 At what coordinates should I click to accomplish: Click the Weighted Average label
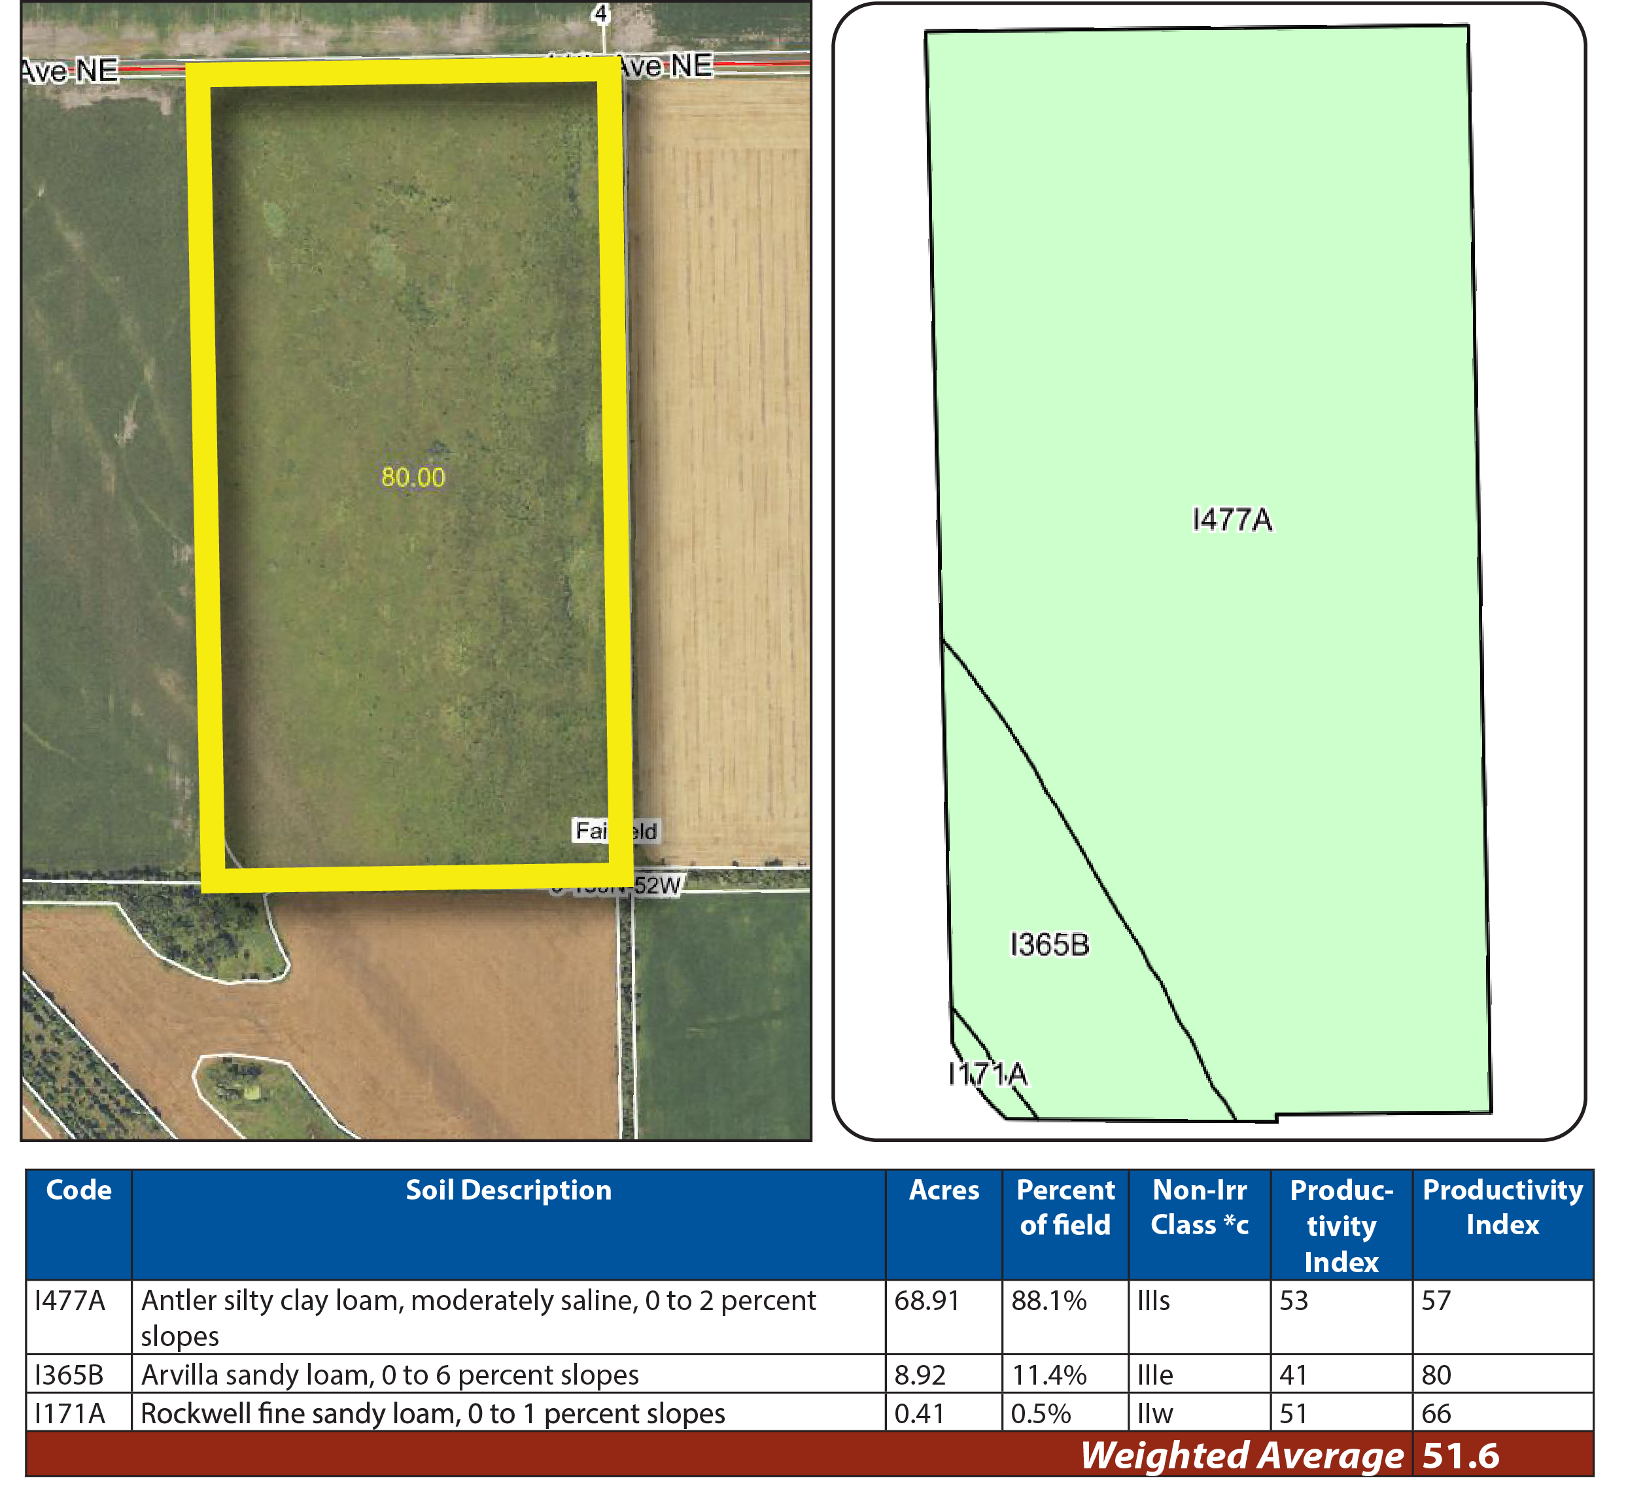[1241, 1455]
